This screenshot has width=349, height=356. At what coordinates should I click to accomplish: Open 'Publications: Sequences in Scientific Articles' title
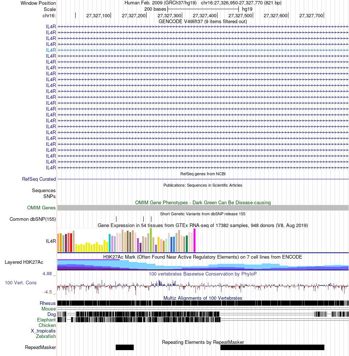(x=203, y=185)
